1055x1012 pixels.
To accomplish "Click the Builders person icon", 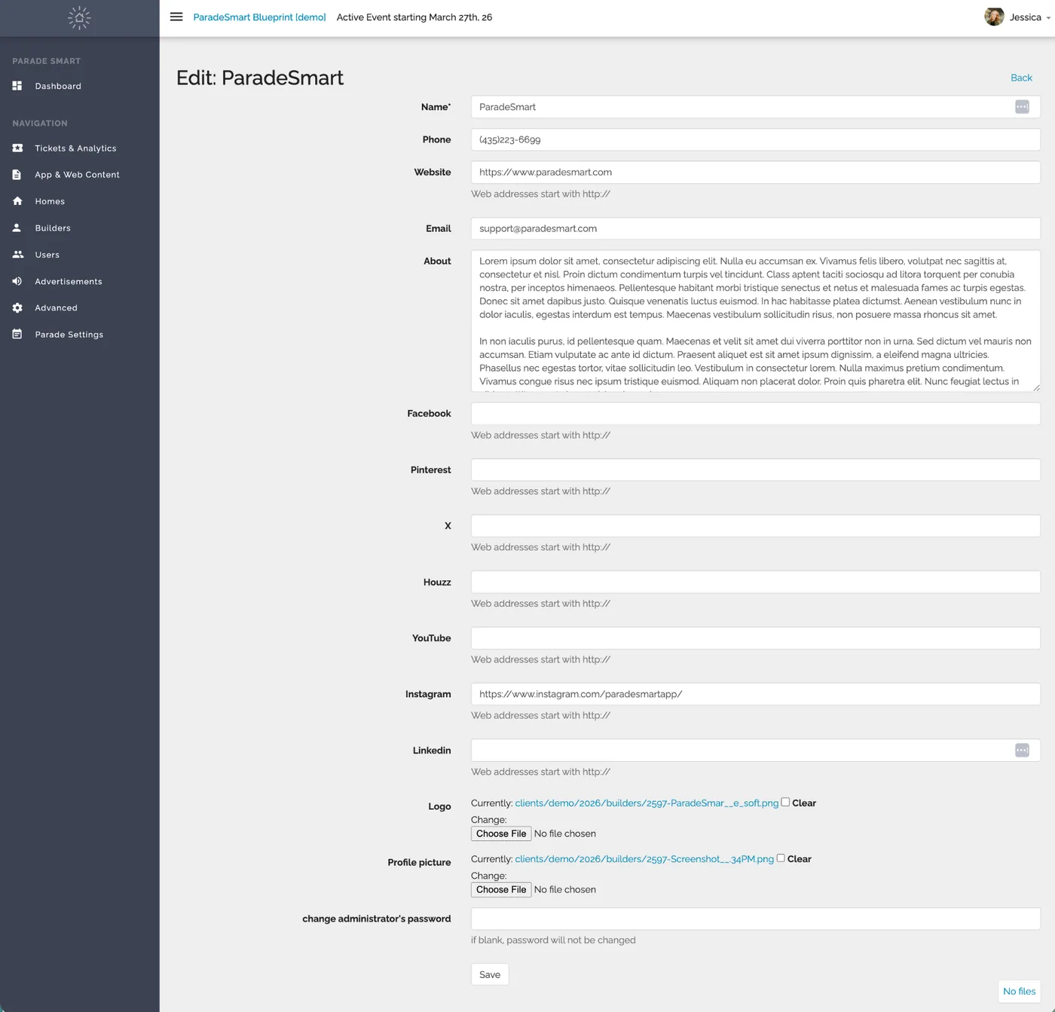I will pos(17,228).
